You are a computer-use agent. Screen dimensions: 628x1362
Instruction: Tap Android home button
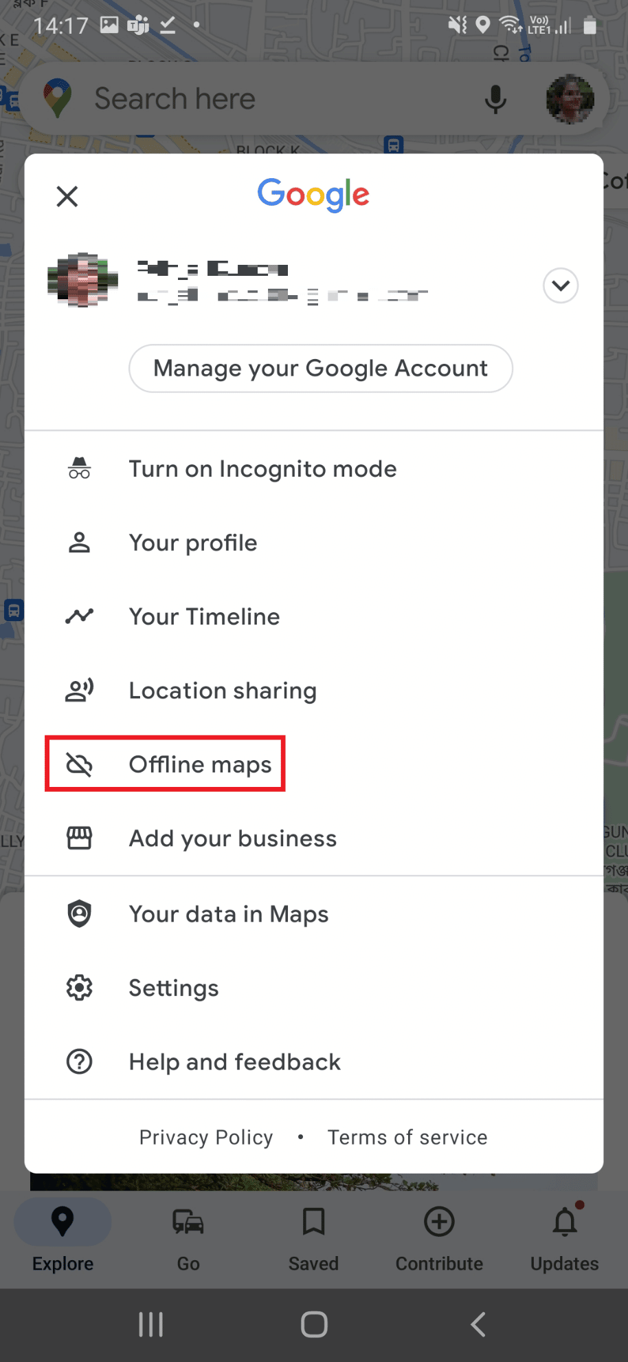314,1324
